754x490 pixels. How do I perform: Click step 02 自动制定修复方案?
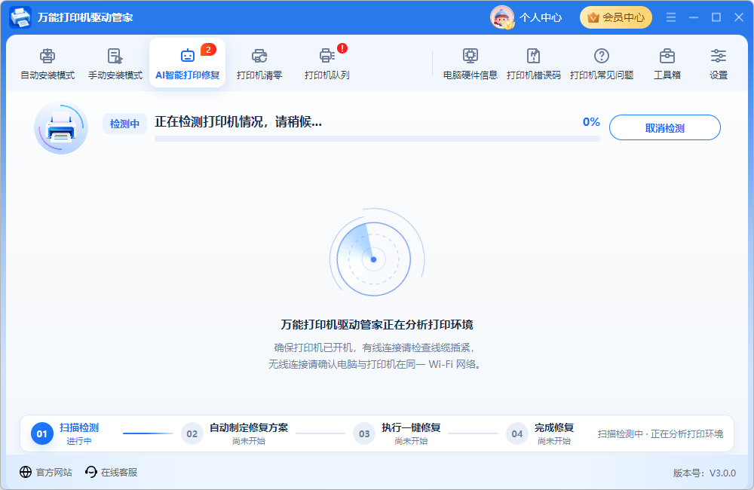[x=234, y=433]
